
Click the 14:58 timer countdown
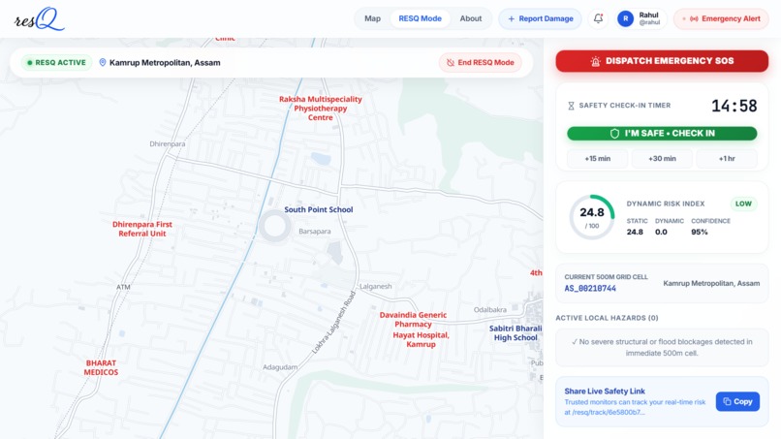tap(734, 106)
